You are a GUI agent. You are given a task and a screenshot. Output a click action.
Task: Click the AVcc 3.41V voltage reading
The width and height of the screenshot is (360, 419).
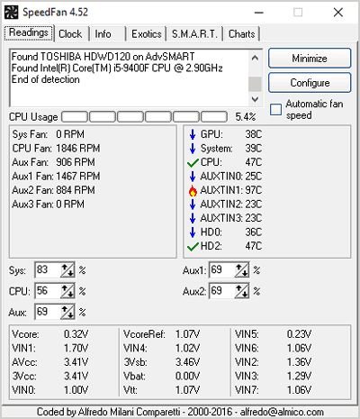tap(50, 362)
